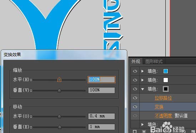196x133 pixels.
Task: Toggle visibility of the 位移路径 effect
Action: click(135, 98)
